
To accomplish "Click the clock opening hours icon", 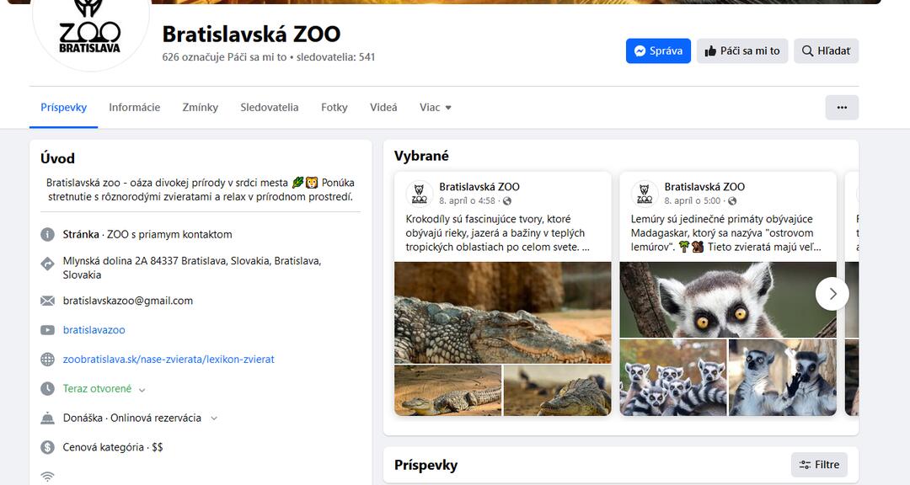I will [x=48, y=389].
